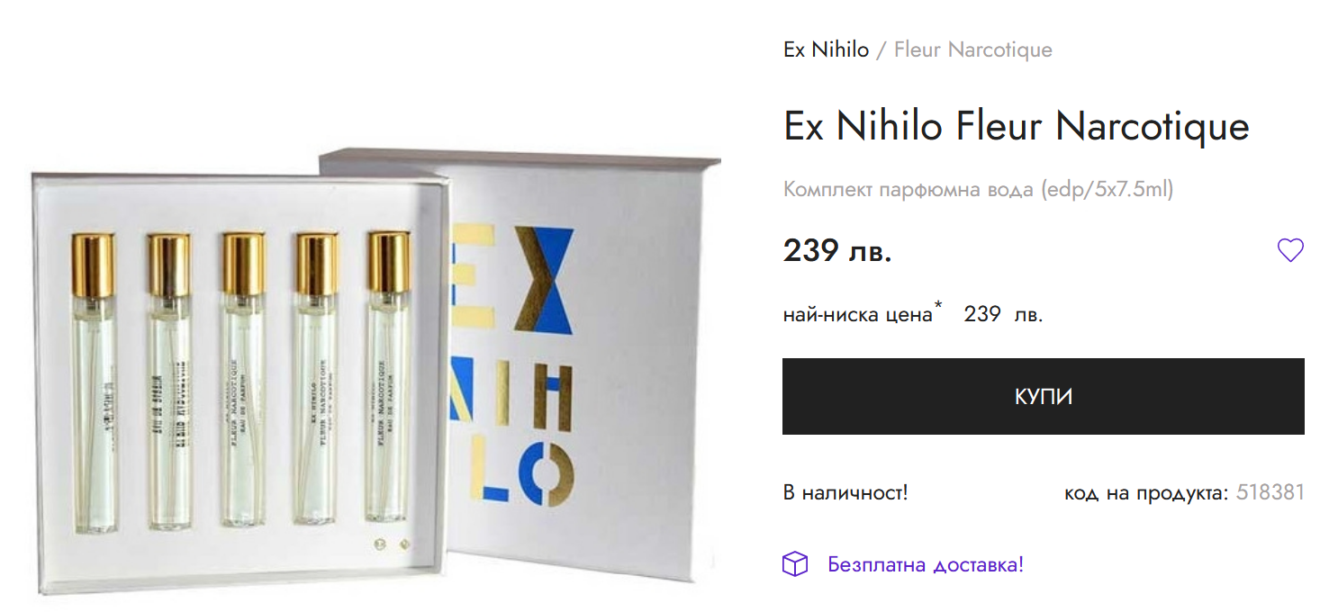Open the Ex Nihilo breadcrumb link
Screen dimensions: 1329x612
click(826, 49)
